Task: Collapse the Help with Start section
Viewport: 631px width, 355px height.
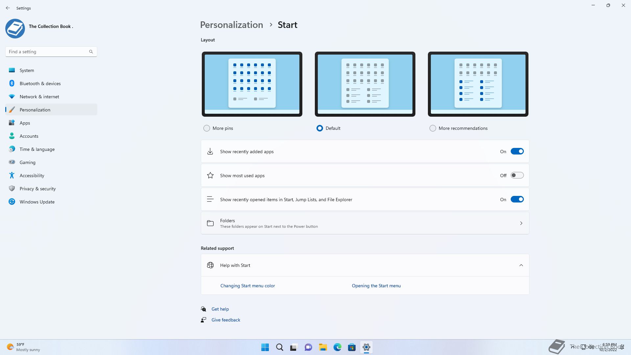Action: [521, 265]
